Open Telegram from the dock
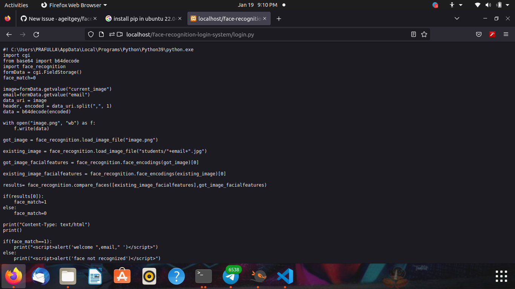 [231, 276]
